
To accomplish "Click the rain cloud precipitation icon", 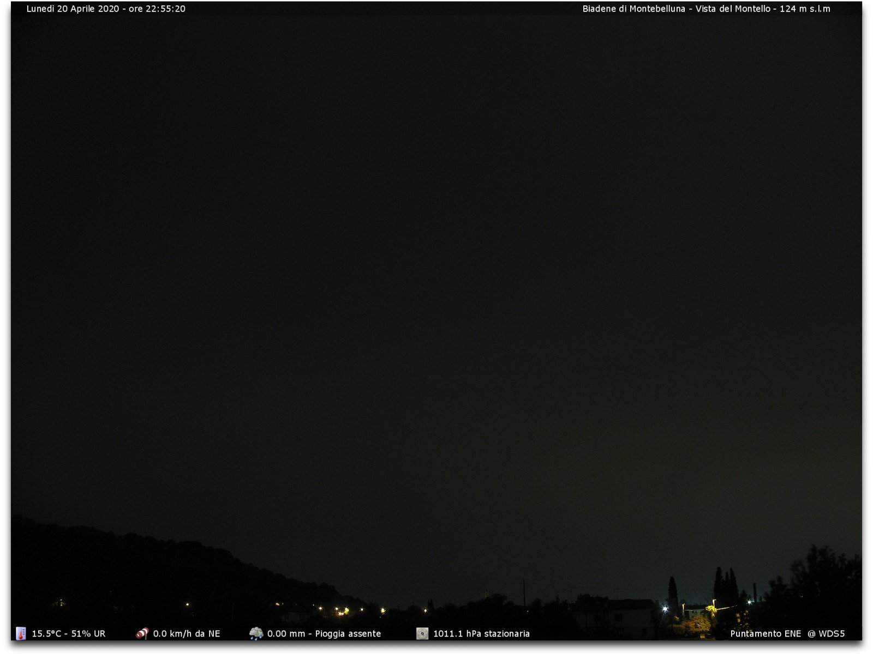I will 256,633.
